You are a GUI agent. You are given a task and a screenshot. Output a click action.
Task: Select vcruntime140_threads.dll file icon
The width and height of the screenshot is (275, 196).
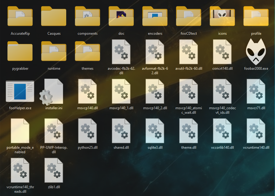click(20, 170)
